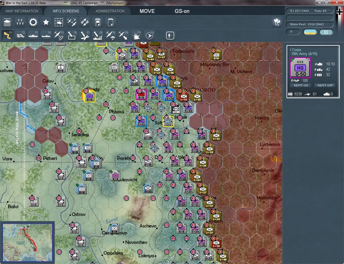
Task: Open the blank clipboard report icon
Action: pos(111,22)
